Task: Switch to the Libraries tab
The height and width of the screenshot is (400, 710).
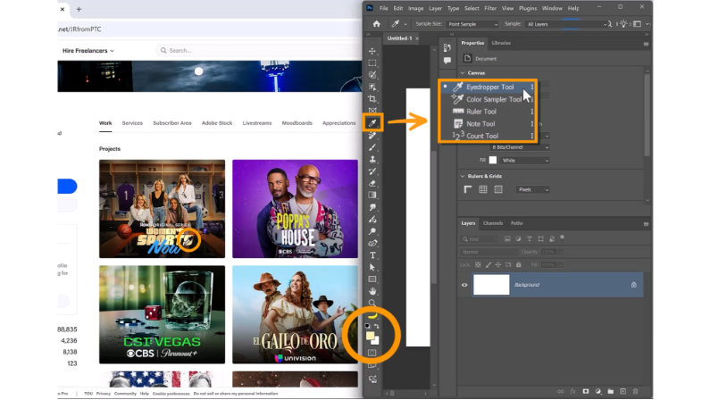Action: pyautogui.click(x=501, y=43)
